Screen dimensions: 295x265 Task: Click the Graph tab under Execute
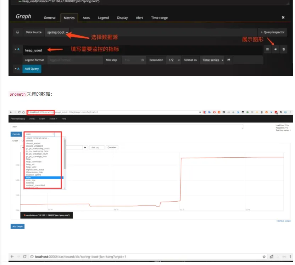point(15,141)
